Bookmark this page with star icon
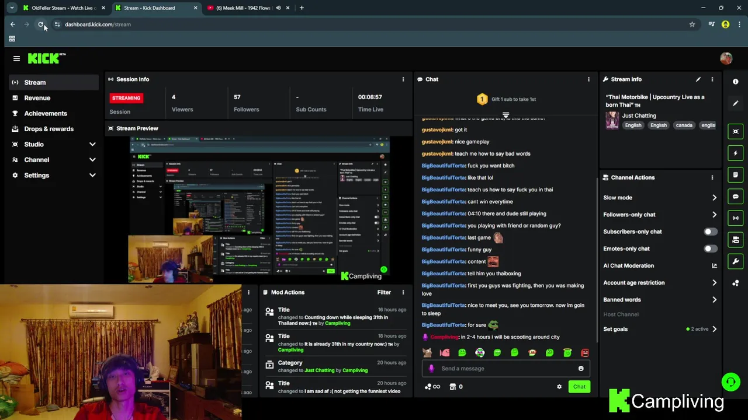This screenshot has width=748, height=420. click(692, 24)
